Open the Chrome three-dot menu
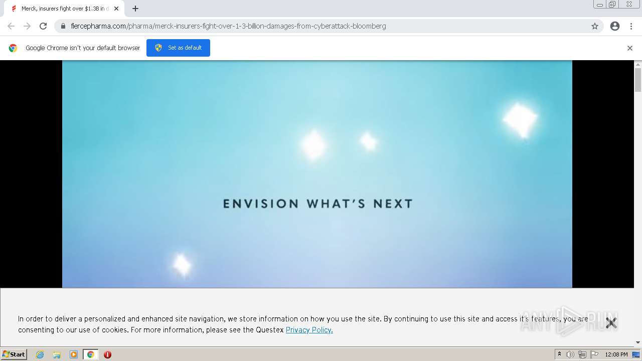Viewport: 642px width, 361px height. (x=631, y=26)
